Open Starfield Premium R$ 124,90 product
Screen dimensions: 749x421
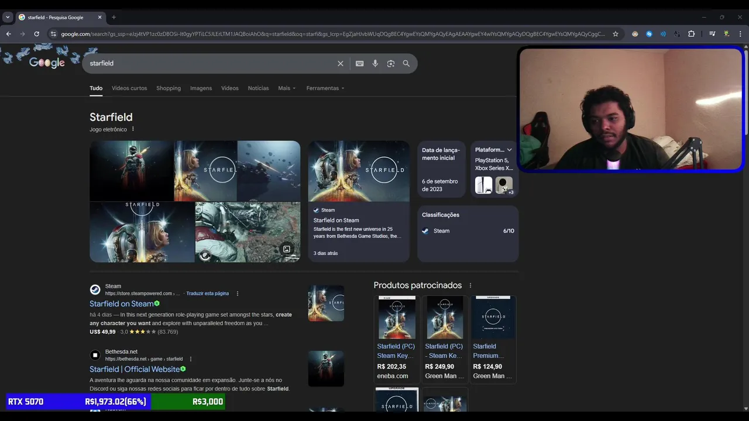pyautogui.click(x=493, y=339)
